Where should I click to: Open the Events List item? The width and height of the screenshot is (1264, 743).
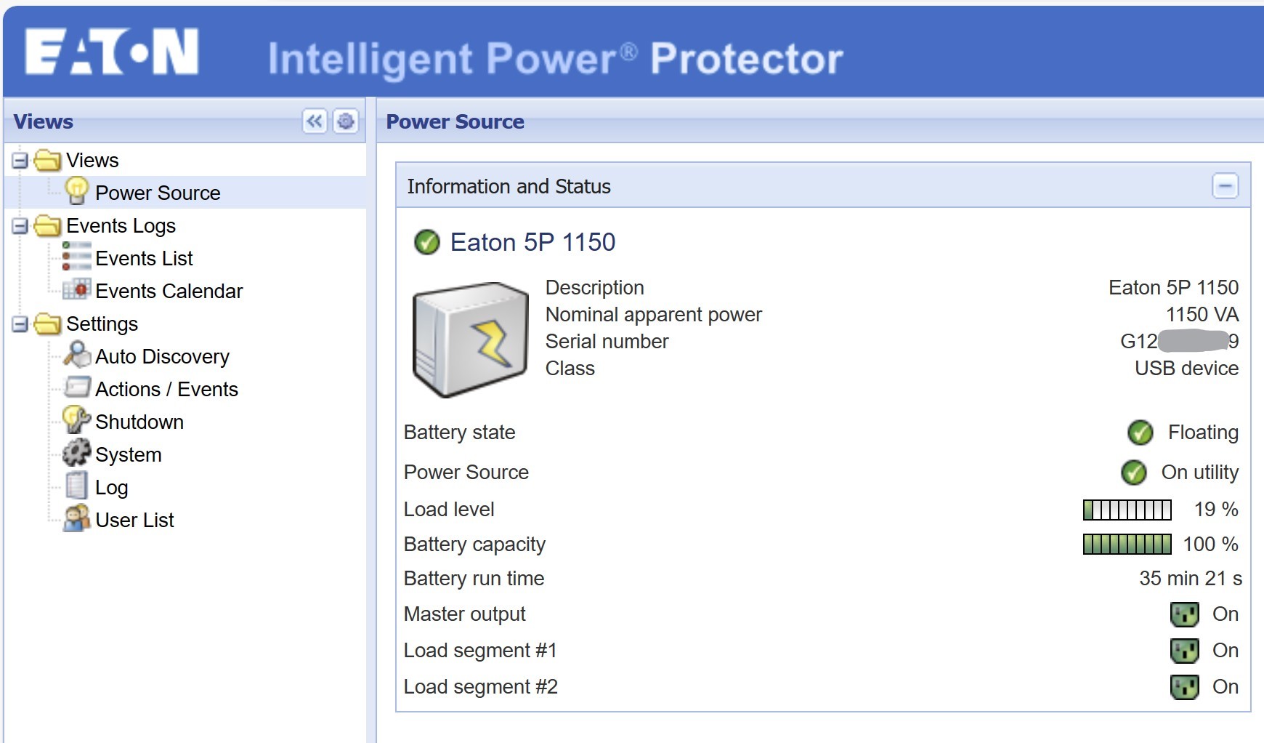click(144, 258)
